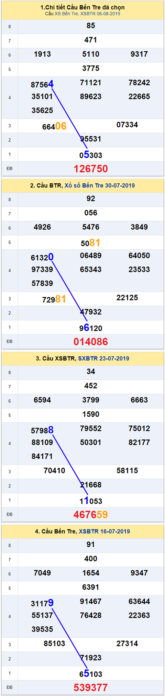The height and width of the screenshot is (696, 165).
Task: Click third prize number 07334
Action: pyautogui.click(x=127, y=125)
